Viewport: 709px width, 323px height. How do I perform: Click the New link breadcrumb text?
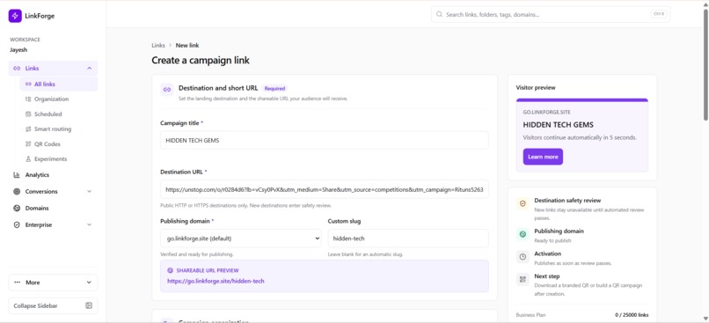187,45
